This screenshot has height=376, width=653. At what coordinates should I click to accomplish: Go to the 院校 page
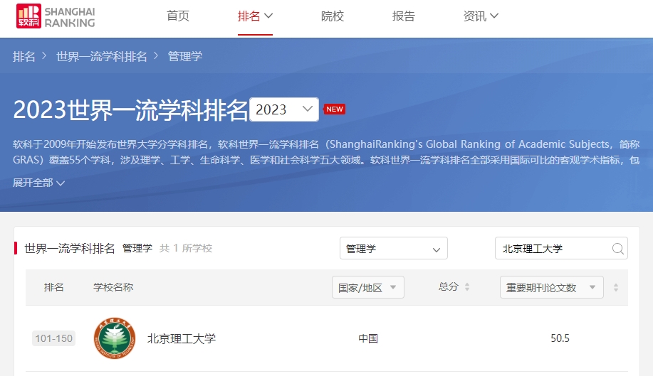click(x=332, y=16)
